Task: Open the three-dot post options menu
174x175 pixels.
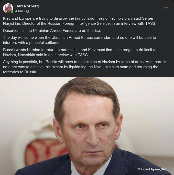Action: point(166,8)
